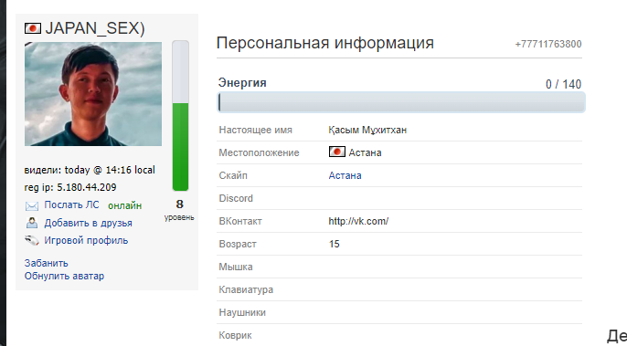Click the 8 уровень level indicator
The width and height of the screenshot is (627, 346).
179,210
